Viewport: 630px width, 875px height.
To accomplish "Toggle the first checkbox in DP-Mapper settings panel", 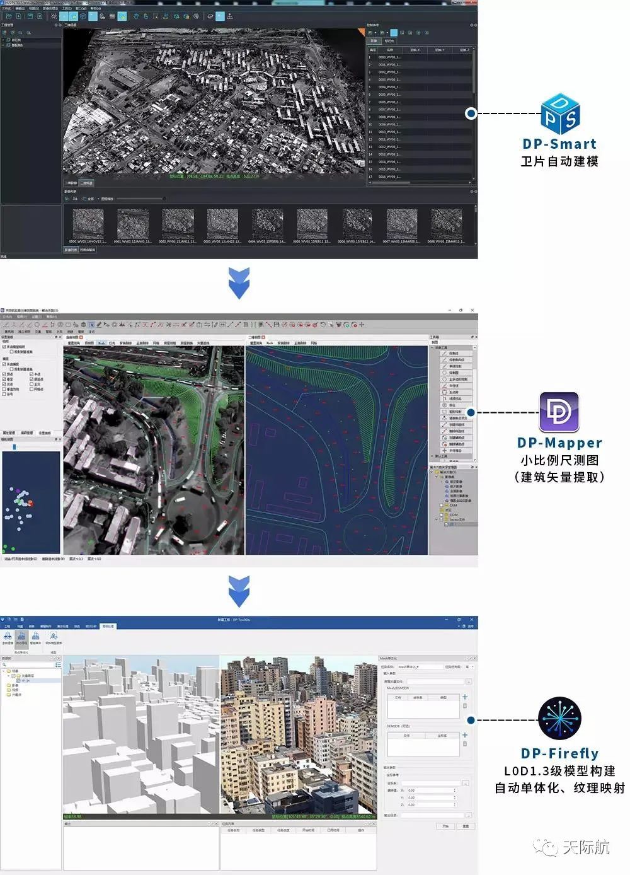I will 4,347.
